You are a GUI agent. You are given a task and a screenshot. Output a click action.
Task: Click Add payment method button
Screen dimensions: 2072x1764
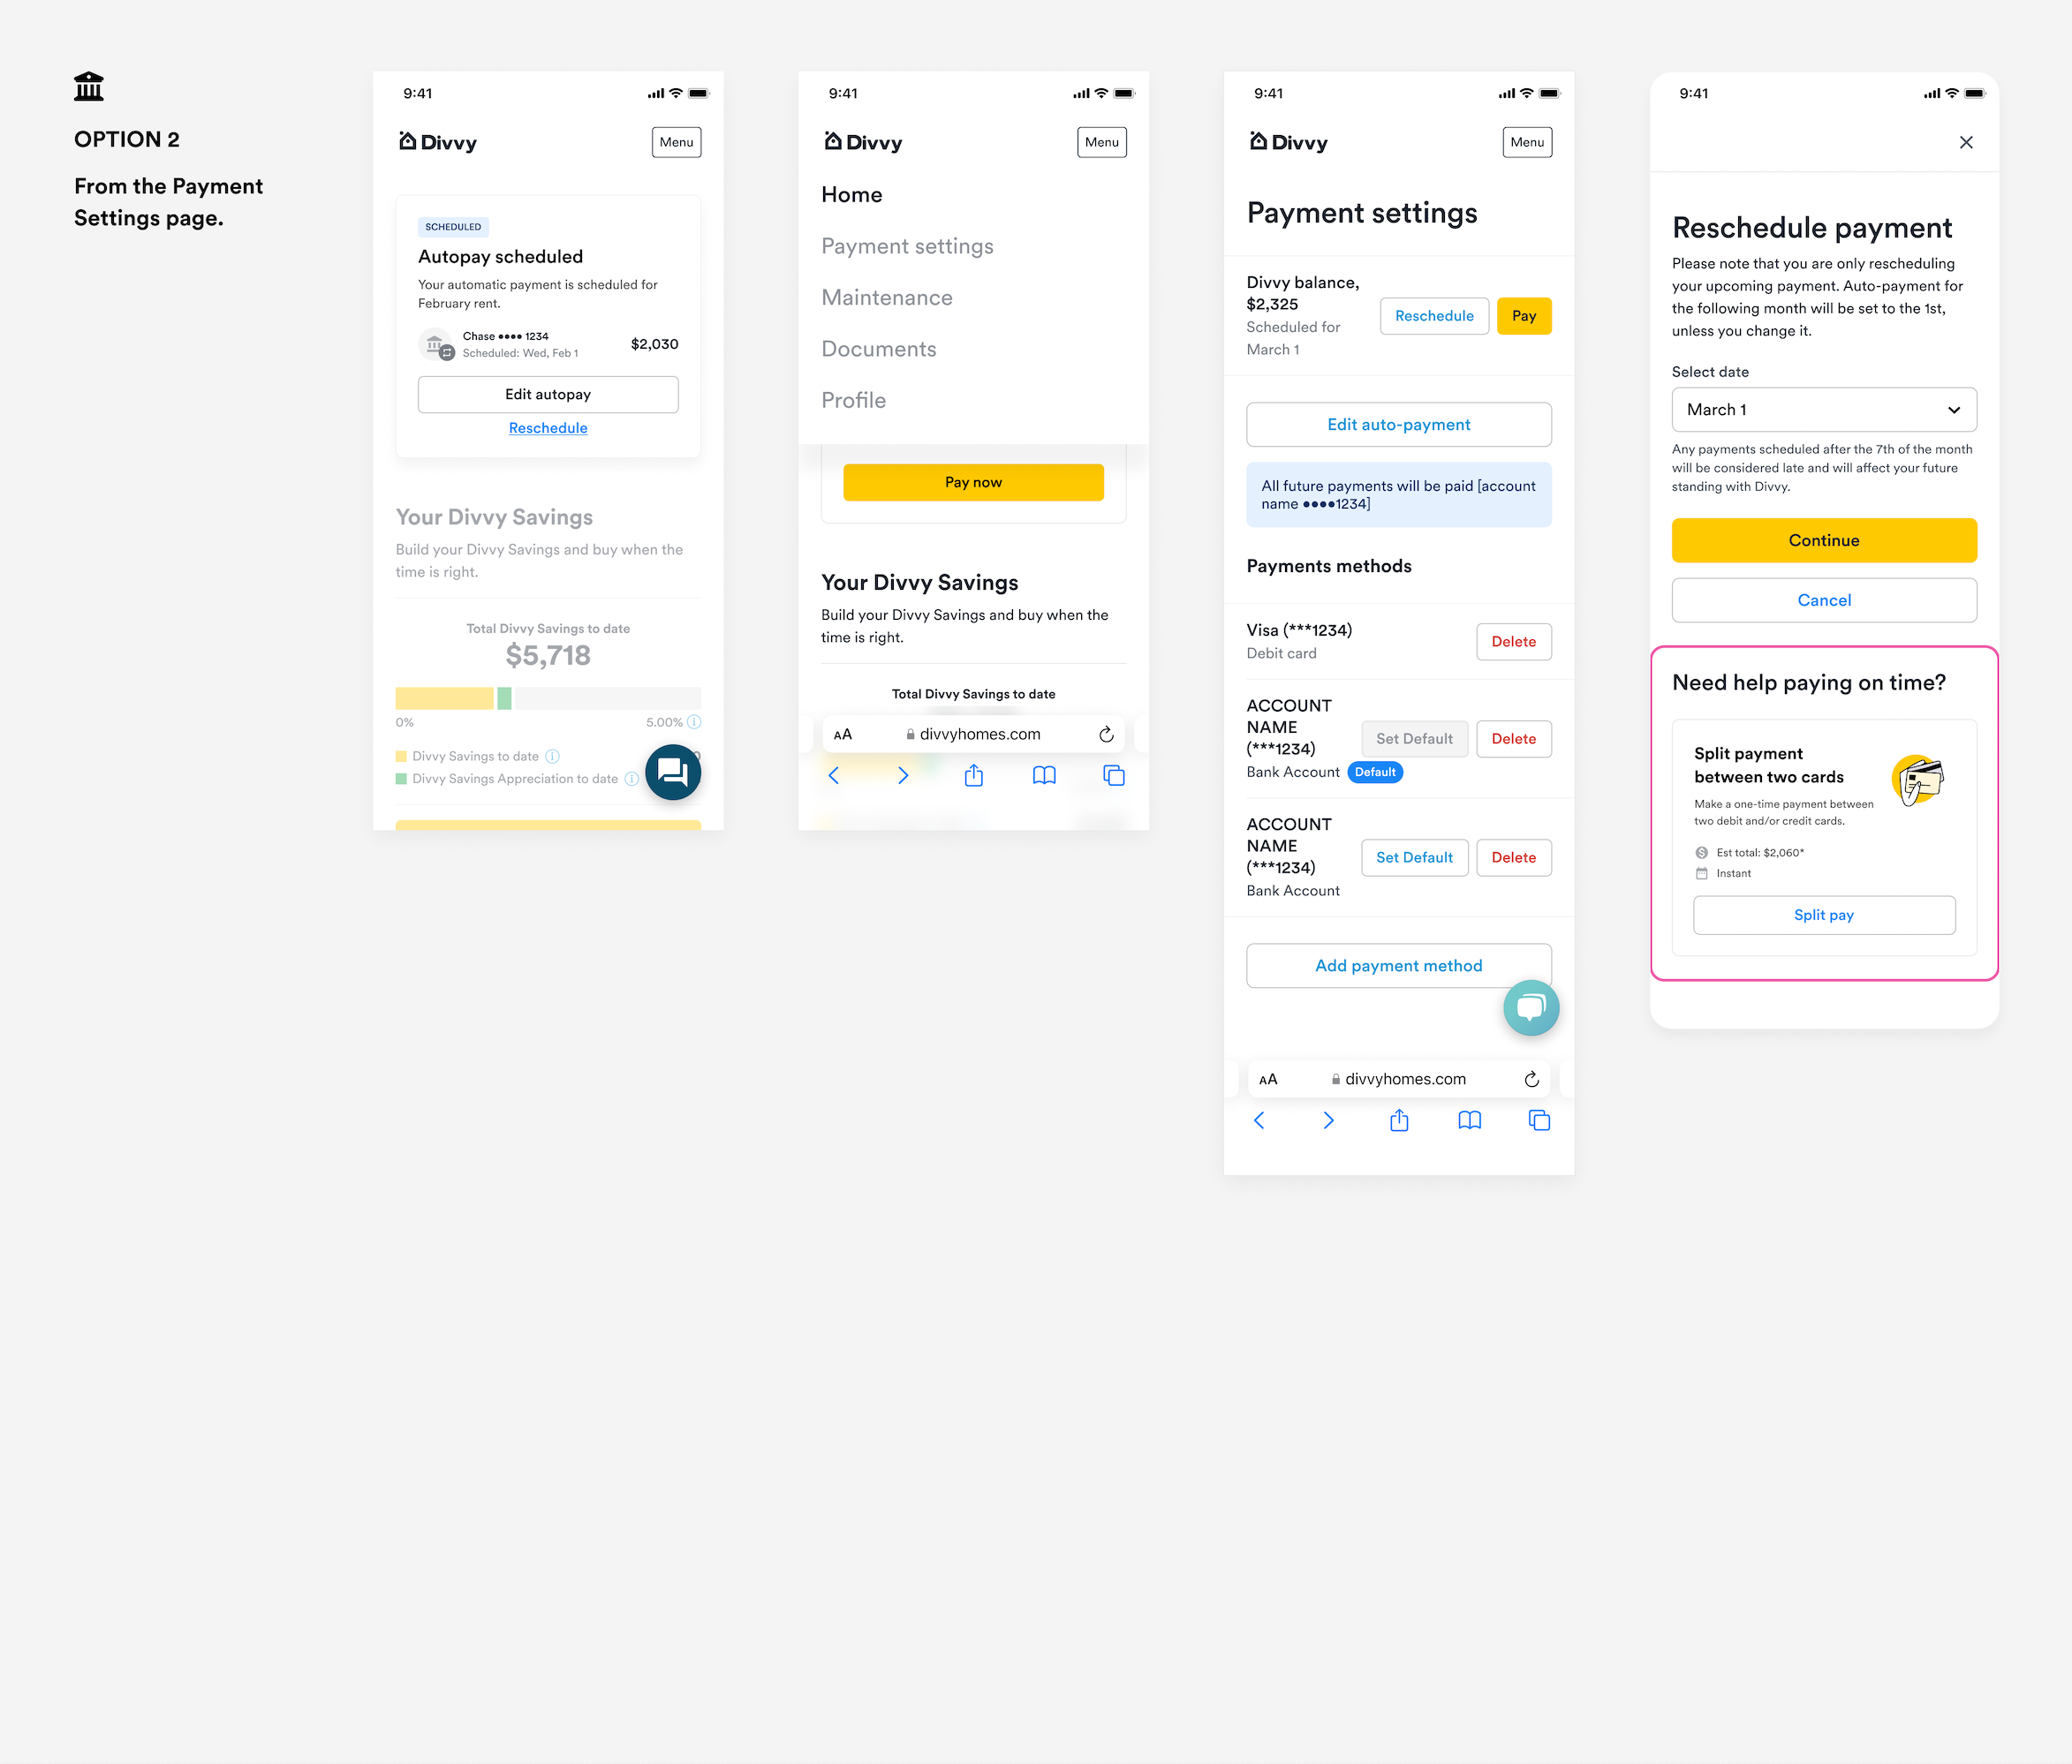click(x=1399, y=966)
